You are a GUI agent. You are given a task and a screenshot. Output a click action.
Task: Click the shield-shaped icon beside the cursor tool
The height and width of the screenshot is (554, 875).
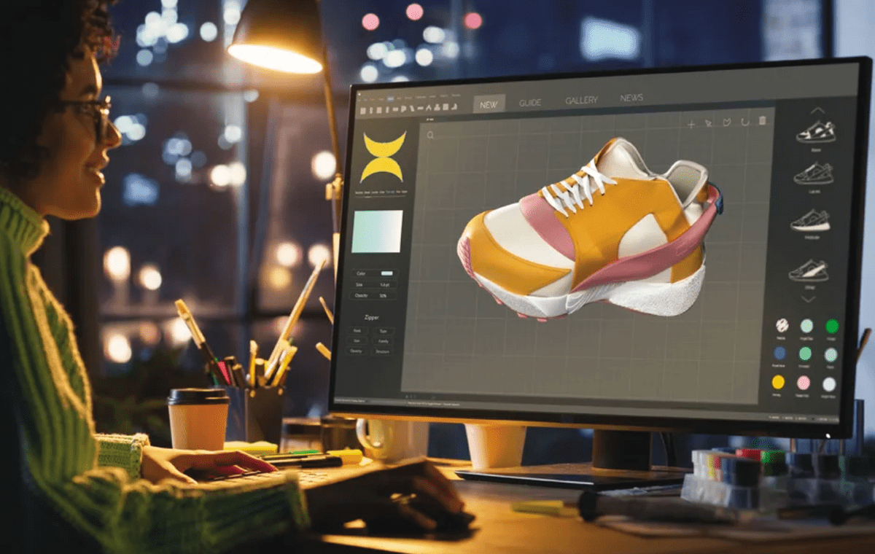tap(726, 122)
